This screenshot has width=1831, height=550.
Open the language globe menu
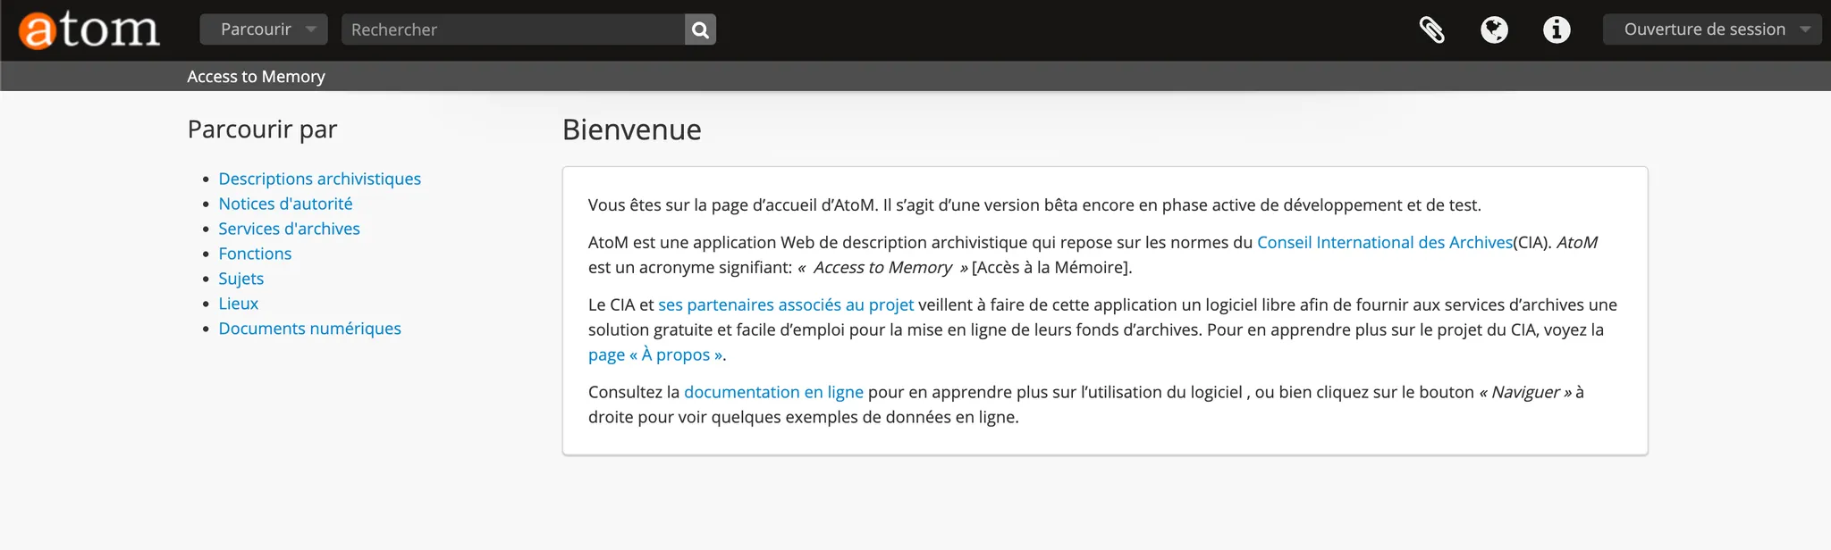click(x=1494, y=29)
